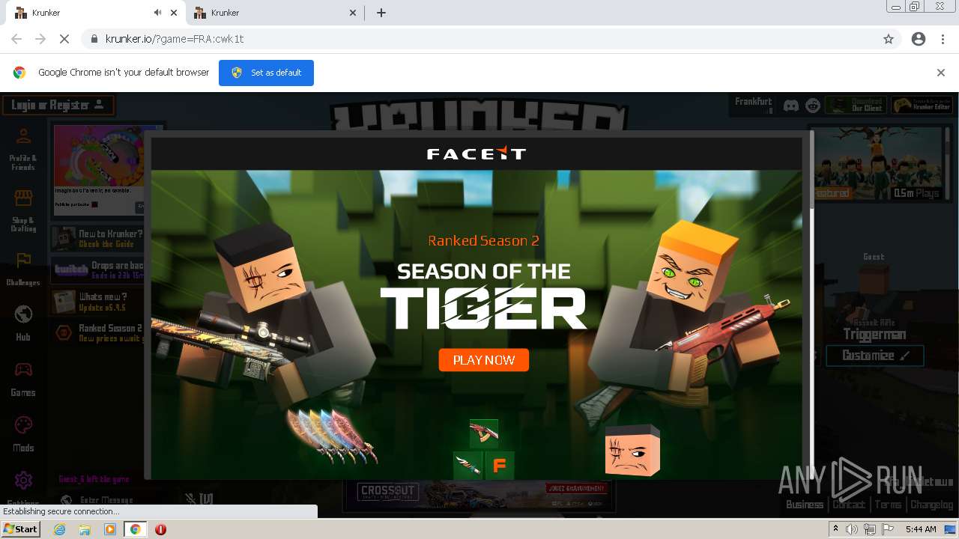
Task: Mute the first Krunker tab audio
Action: point(157,13)
